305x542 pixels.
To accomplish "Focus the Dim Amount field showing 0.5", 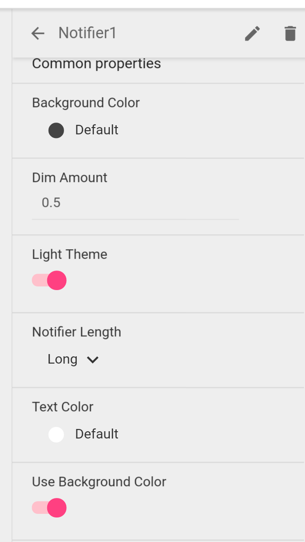I will pyautogui.click(x=135, y=202).
